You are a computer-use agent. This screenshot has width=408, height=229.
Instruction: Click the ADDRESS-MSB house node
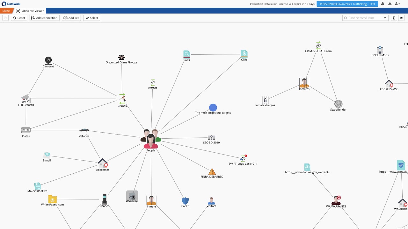pyautogui.click(x=389, y=84)
